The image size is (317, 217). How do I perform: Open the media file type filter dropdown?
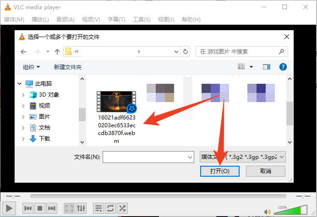(243, 157)
